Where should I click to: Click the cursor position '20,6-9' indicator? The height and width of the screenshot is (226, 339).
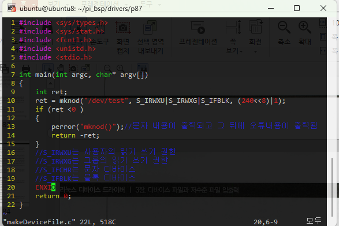[x=266, y=222]
